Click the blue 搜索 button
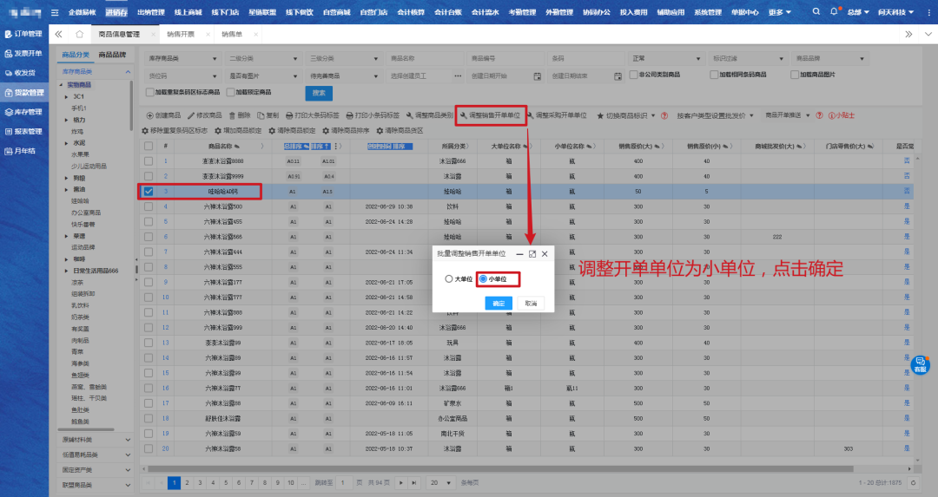 point(319,93)
